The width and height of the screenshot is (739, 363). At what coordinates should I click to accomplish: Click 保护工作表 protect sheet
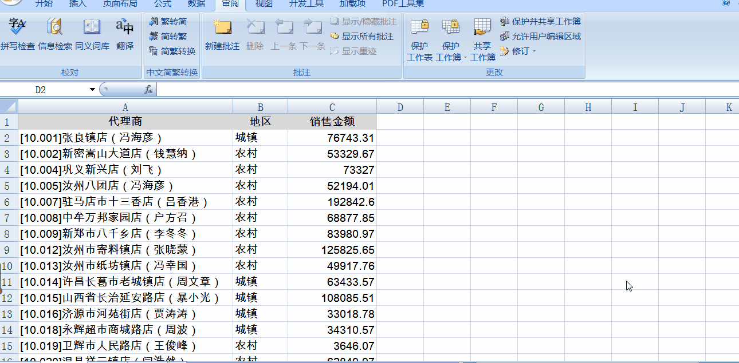419,39
